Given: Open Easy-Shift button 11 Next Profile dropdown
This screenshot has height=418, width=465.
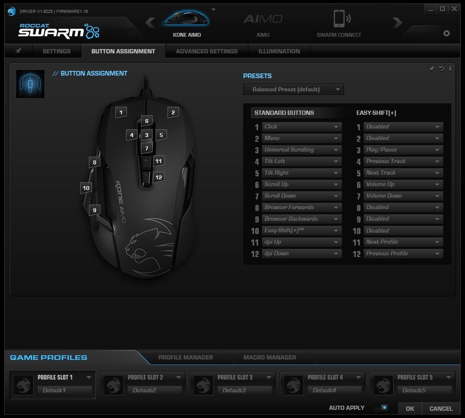Looking at the screenshot, I should (403, 242).
